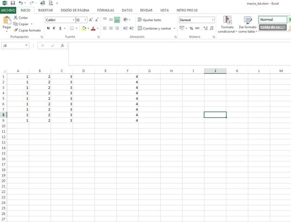The image size is (291, 222).
Task: Open the Name Box dropdown arrow
Action: 26,46
